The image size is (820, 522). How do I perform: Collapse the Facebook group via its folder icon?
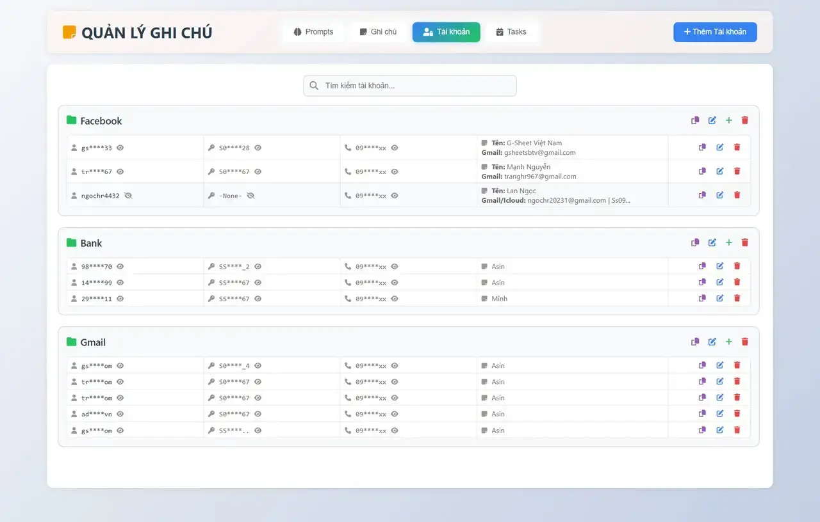71,120
